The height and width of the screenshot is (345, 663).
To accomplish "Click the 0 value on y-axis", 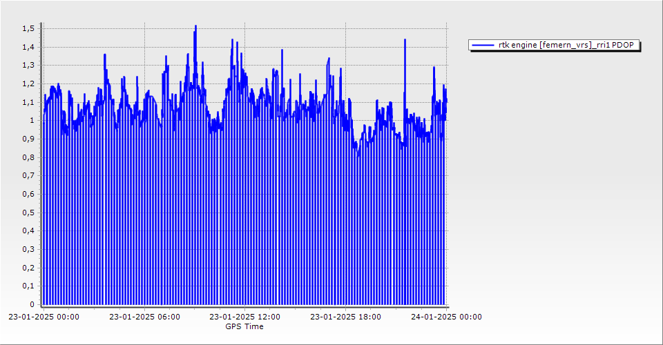I will click(31, 304).
